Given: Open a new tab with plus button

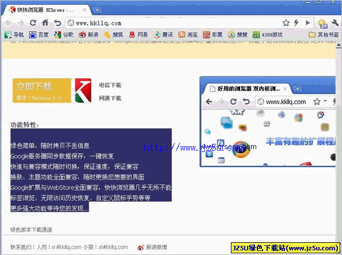Looking at the screenshot, I should (97, 10).
